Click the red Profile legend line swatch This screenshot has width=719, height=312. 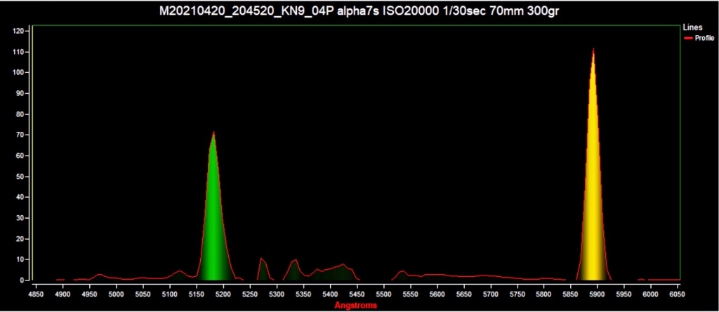coord(688,39)
